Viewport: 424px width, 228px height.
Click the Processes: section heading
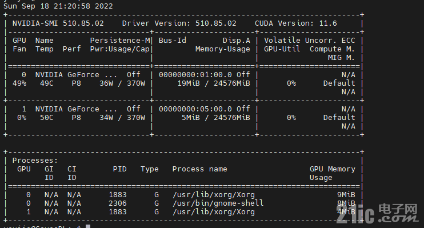point(35,161)
